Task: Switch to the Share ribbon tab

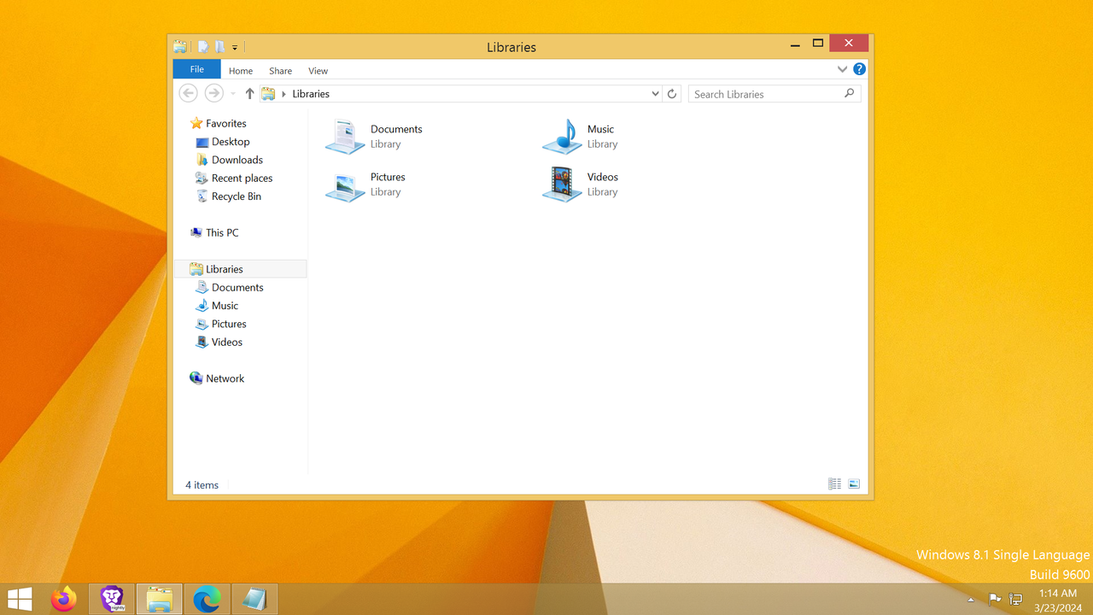Action: click(x=280, y=71)
